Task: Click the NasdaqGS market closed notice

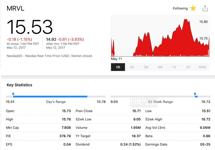Action: pos(50,56)
